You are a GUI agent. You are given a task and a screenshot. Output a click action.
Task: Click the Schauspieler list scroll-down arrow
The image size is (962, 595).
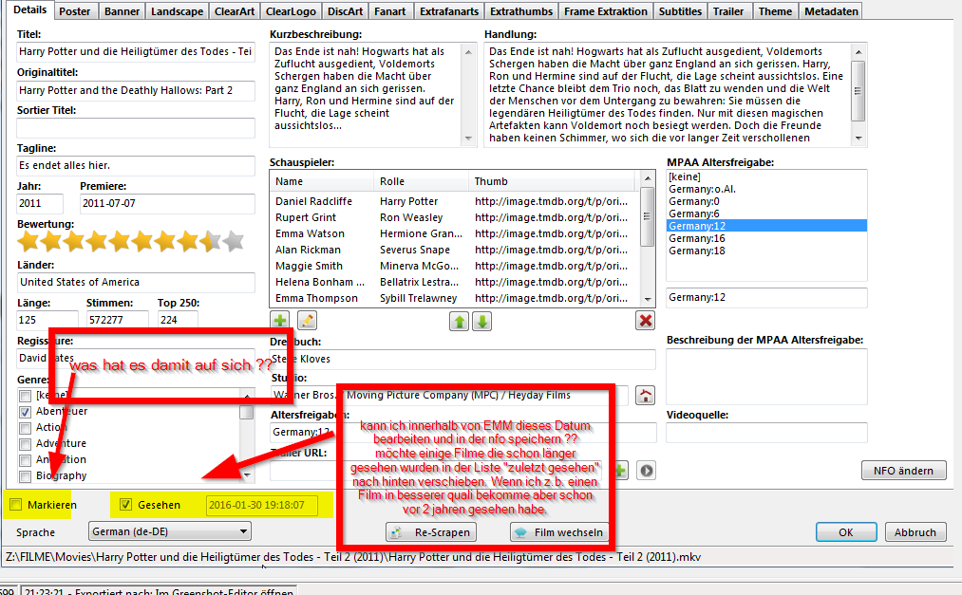[648, 300]
